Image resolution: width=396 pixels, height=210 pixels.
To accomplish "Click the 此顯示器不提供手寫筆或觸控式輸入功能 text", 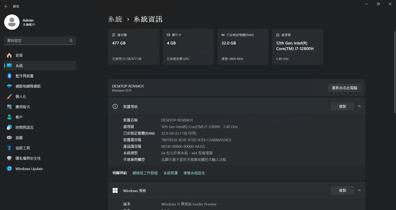I will 194,160.
